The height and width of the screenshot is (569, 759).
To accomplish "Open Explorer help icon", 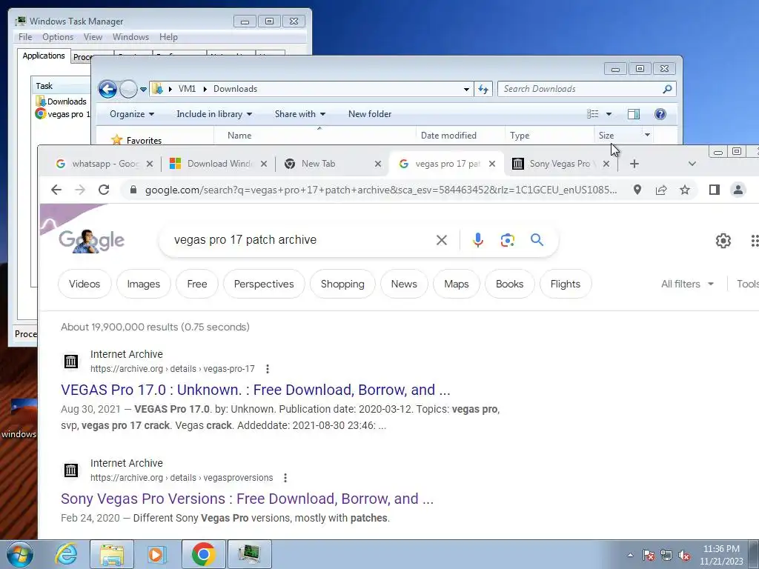I will [660, 114].
